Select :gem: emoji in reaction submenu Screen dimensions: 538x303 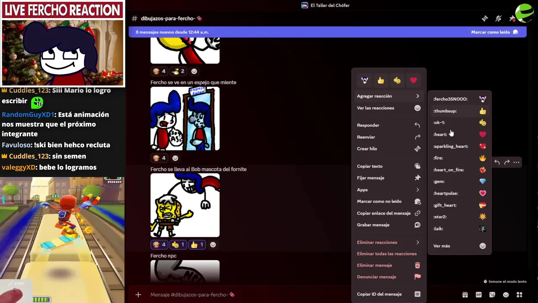[x=459, y=181]
